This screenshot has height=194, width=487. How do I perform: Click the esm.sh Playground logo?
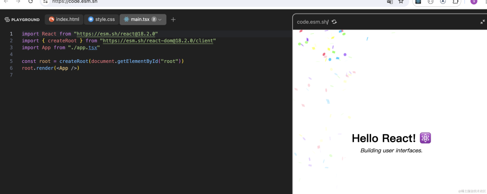click(x=22, y=19)
